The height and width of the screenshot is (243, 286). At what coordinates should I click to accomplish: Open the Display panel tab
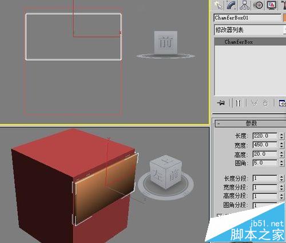tap(272, 5)
